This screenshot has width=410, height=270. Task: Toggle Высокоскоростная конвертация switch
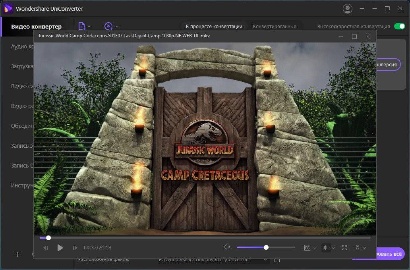tap(400, 26)
